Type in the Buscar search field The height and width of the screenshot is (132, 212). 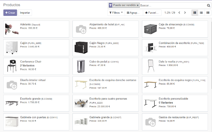pyautogui.click(x=172, y=5)
